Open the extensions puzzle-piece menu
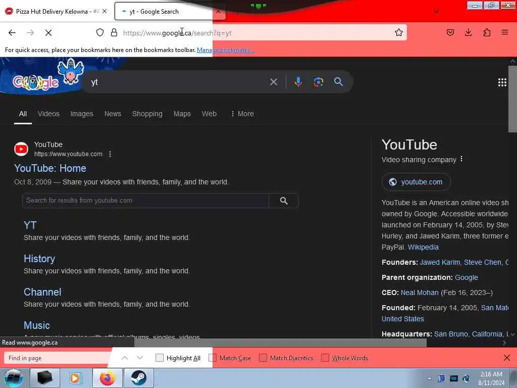The width and height of the screenshot is (517, 388). [x=487, y=32]
